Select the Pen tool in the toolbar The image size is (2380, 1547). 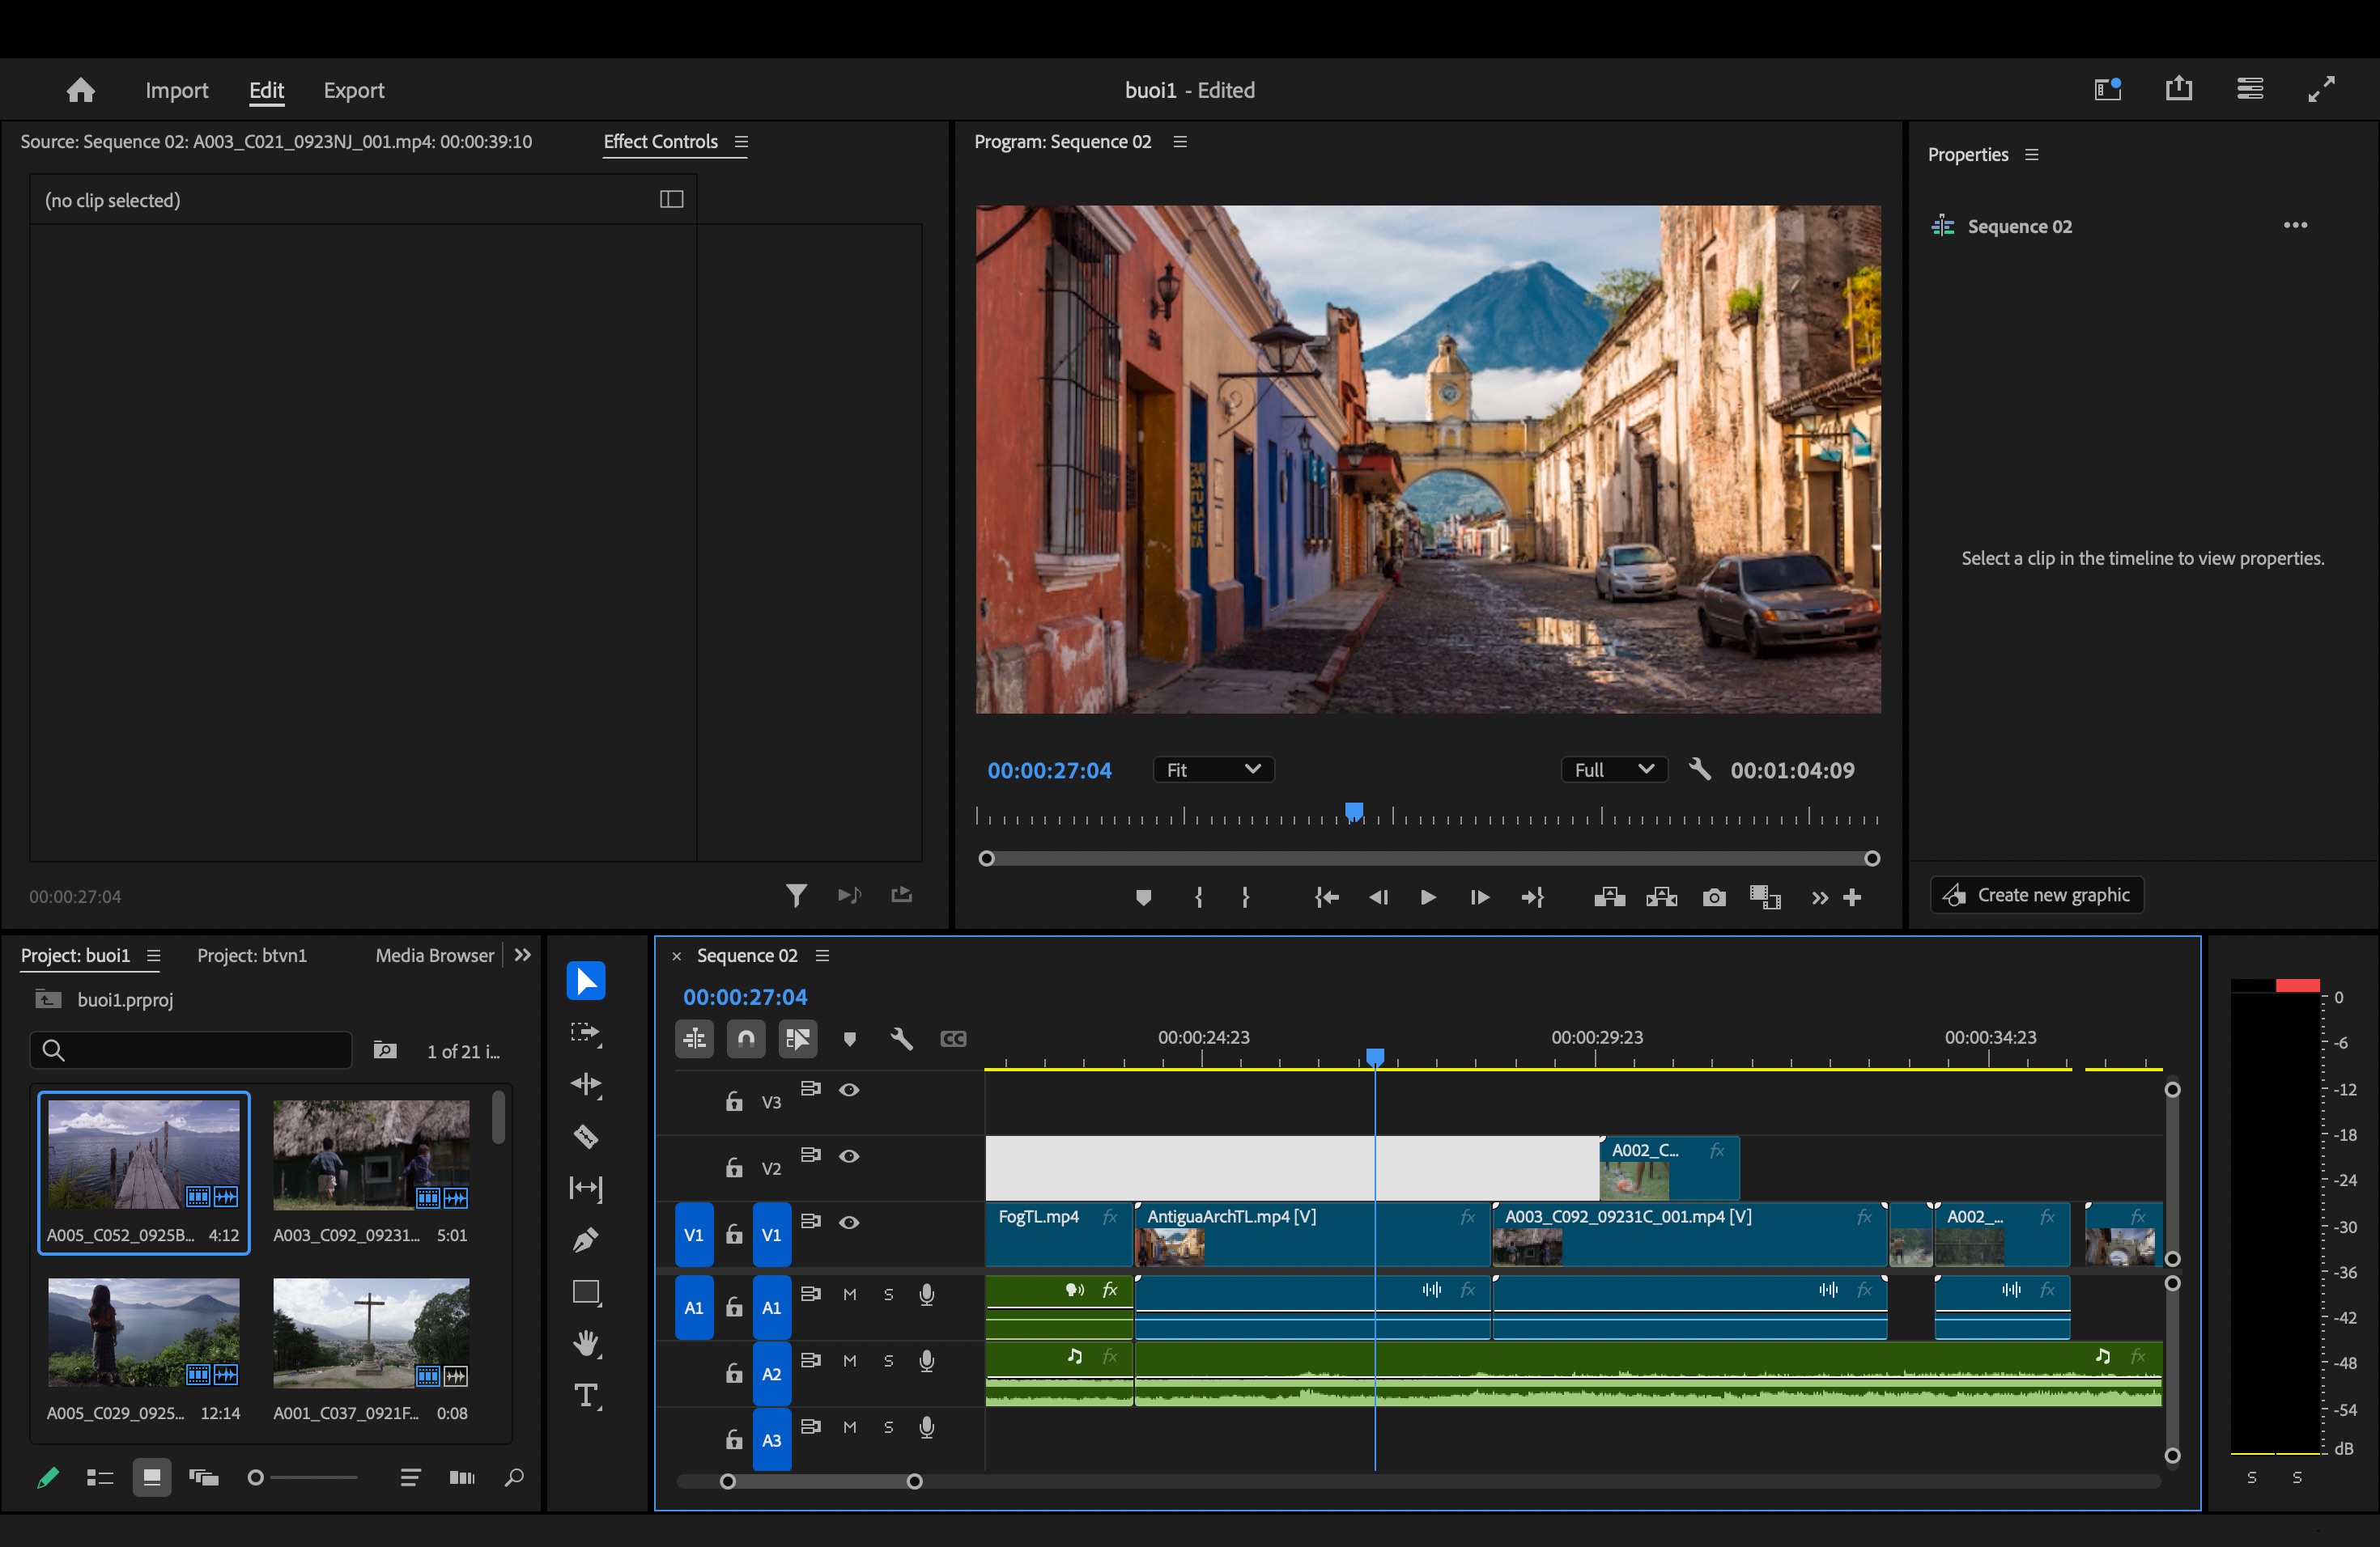click(586, 1240)
